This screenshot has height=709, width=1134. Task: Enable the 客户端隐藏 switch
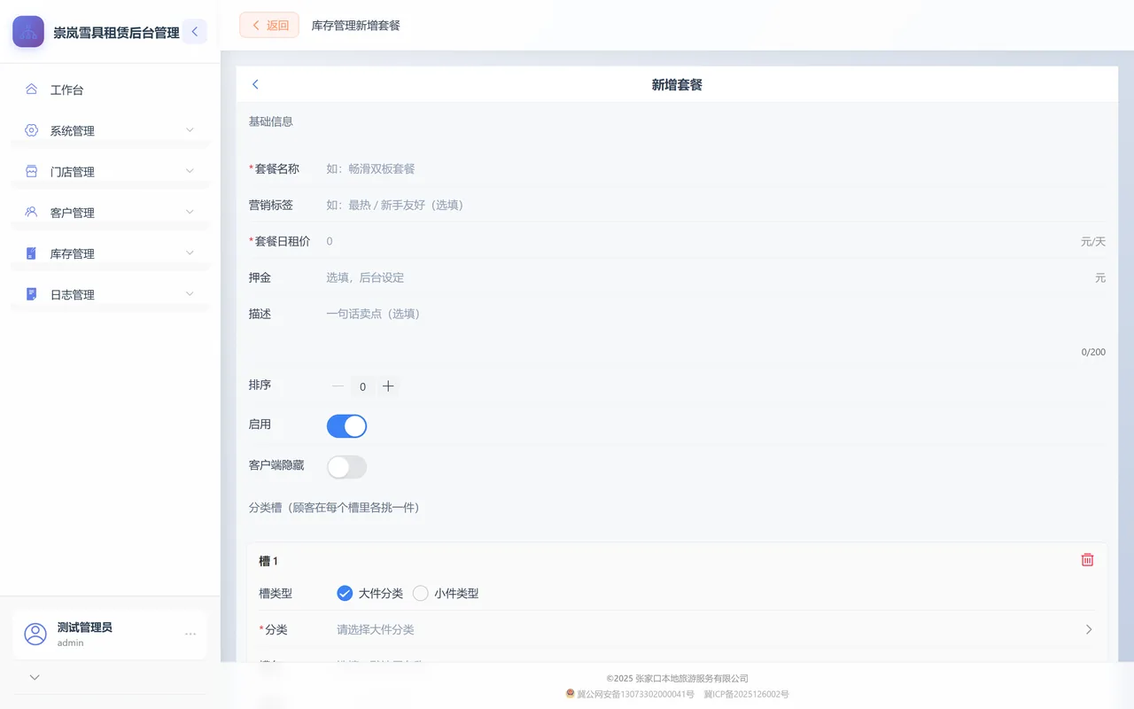coord(346,467)
